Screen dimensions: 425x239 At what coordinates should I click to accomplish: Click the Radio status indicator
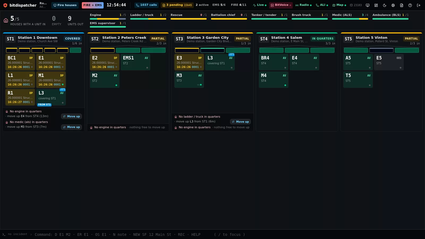[303, 5]
